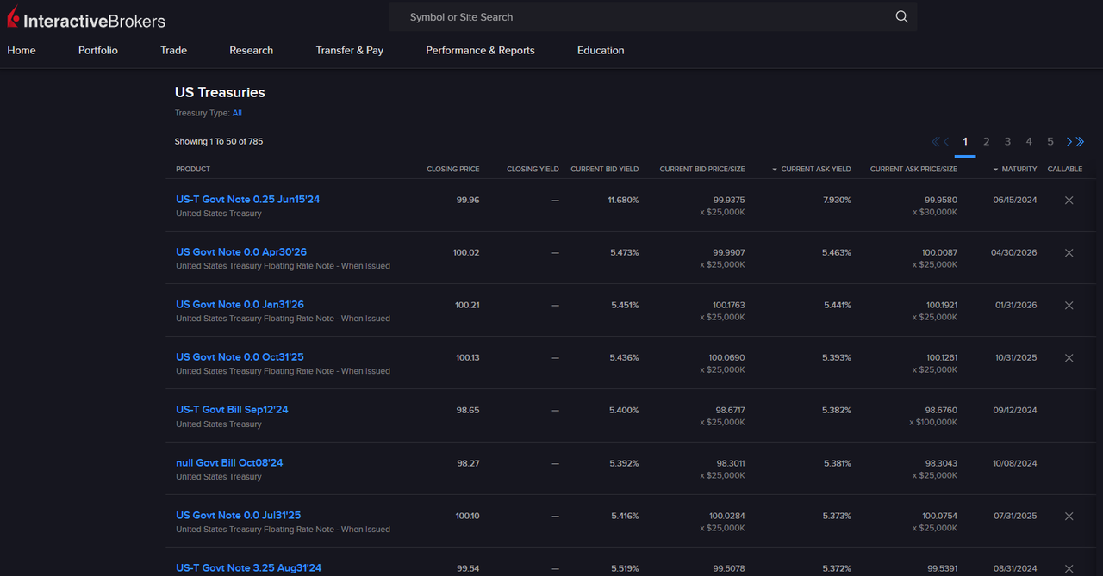The height and width of the screenshot is (576, 1103).
Task: Open US Govt Note 0.0 Apr30'26
Action: [x=241, y=252]
